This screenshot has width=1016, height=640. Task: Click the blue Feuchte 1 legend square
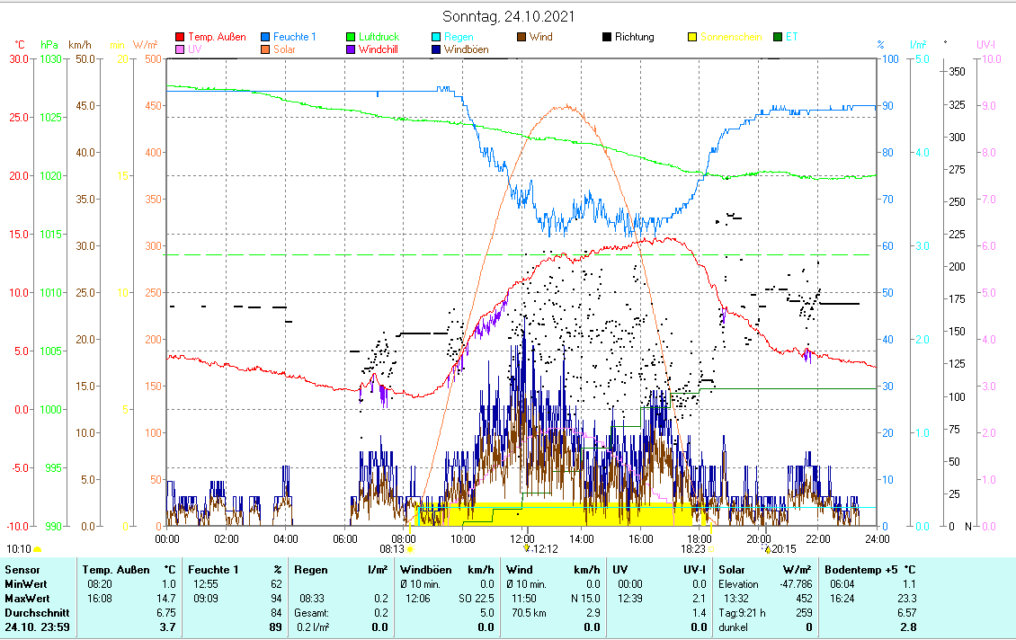click(265, 38)
